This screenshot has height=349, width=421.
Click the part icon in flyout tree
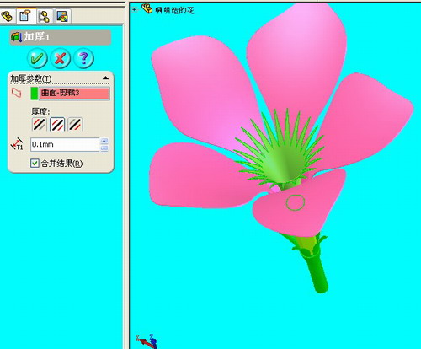[147, 8]
